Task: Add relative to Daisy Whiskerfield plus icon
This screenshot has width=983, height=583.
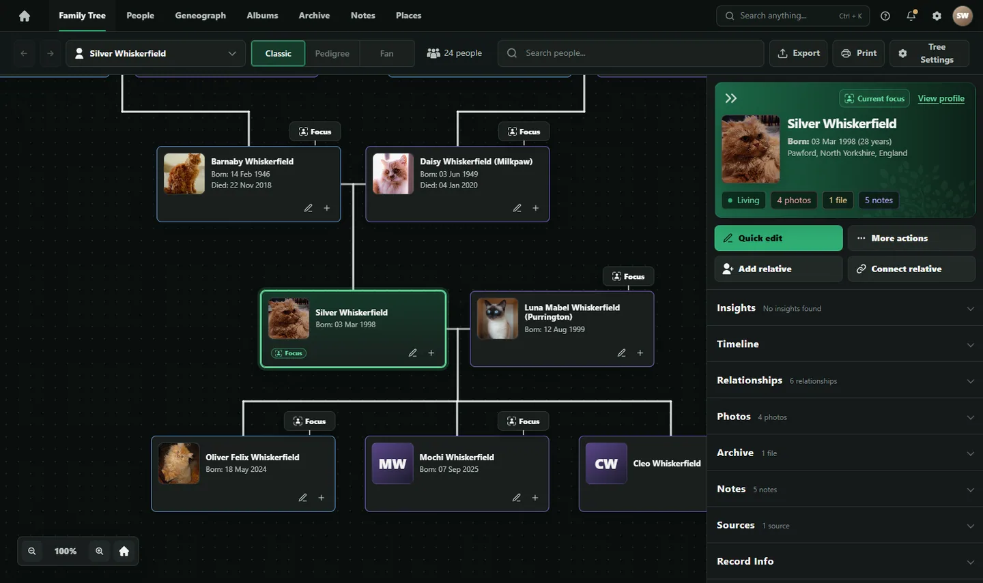Action: 536,208
